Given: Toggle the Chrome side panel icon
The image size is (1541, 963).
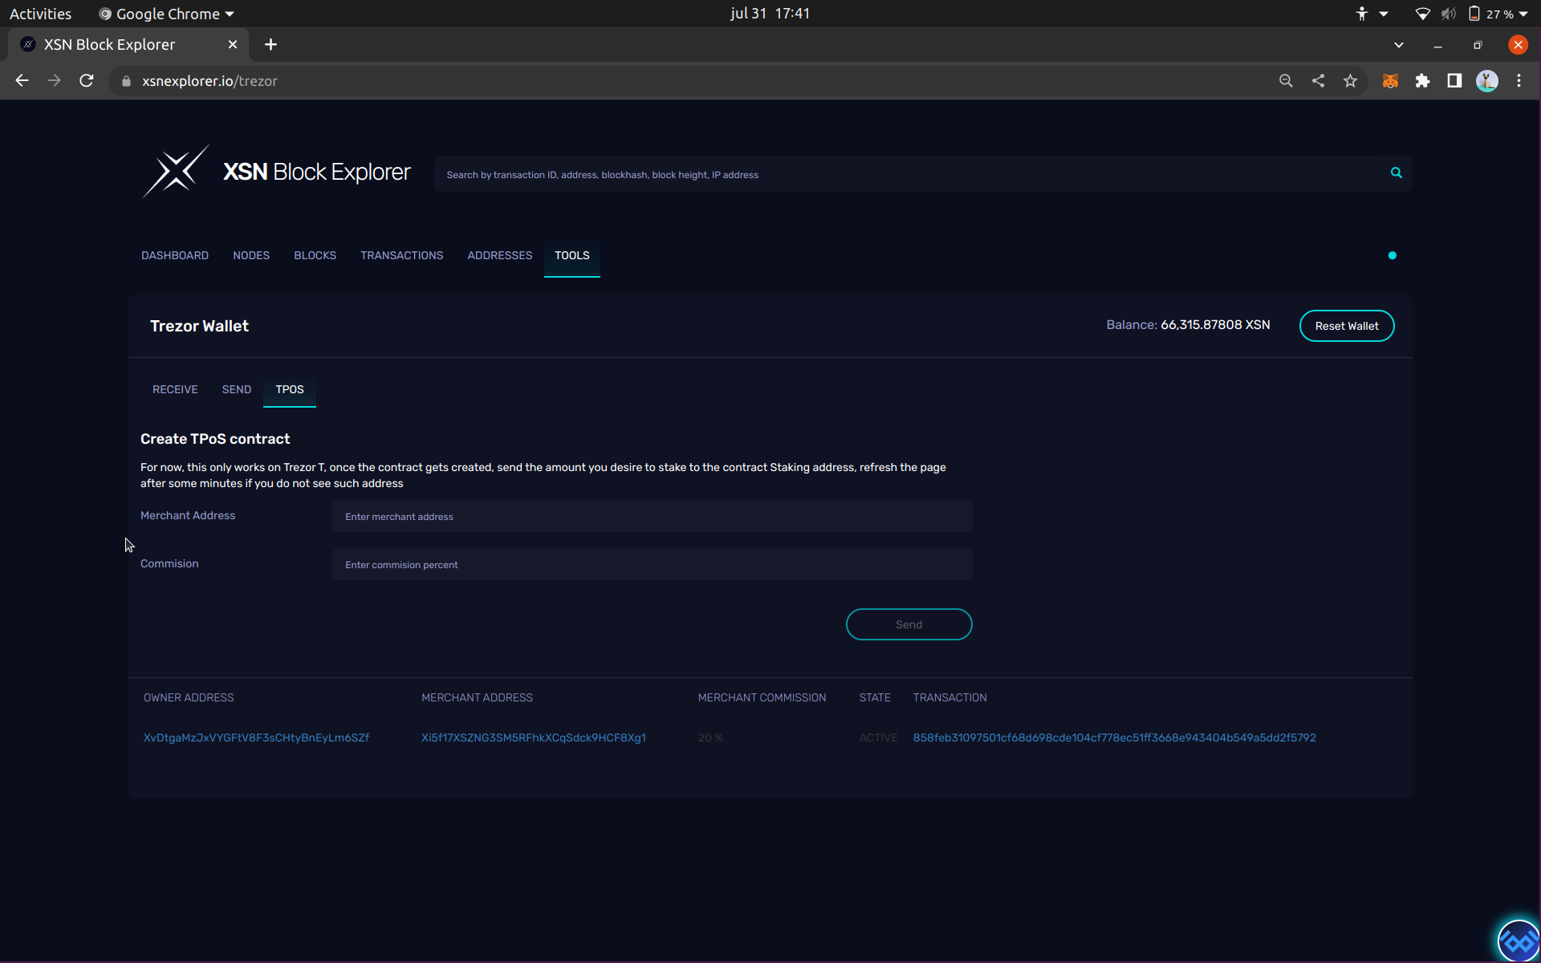Looking at the screenshot, I should [1454, 81].
